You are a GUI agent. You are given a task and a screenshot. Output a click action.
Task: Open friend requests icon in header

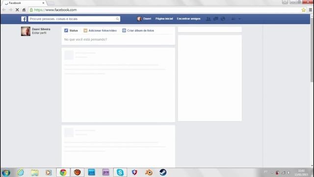tap(208, 19)
